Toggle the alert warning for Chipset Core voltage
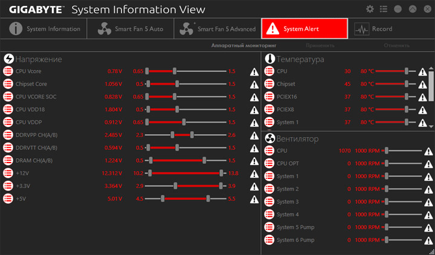Viewport: 435px width, 255px height. click(x=254, y=85)
